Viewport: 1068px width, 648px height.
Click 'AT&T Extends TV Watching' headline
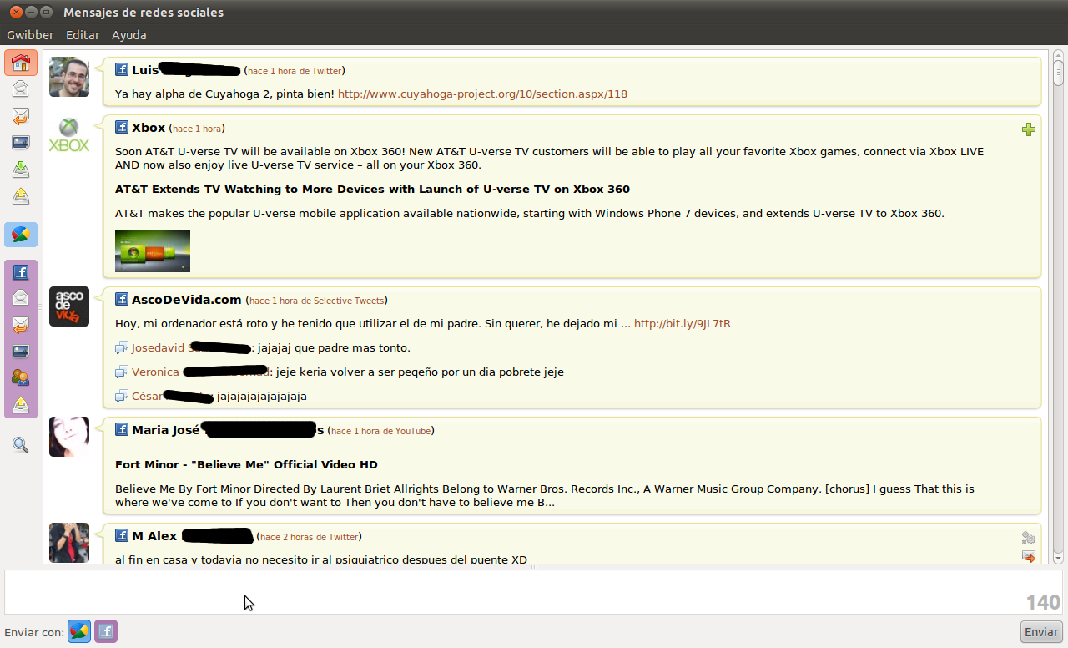372,189
